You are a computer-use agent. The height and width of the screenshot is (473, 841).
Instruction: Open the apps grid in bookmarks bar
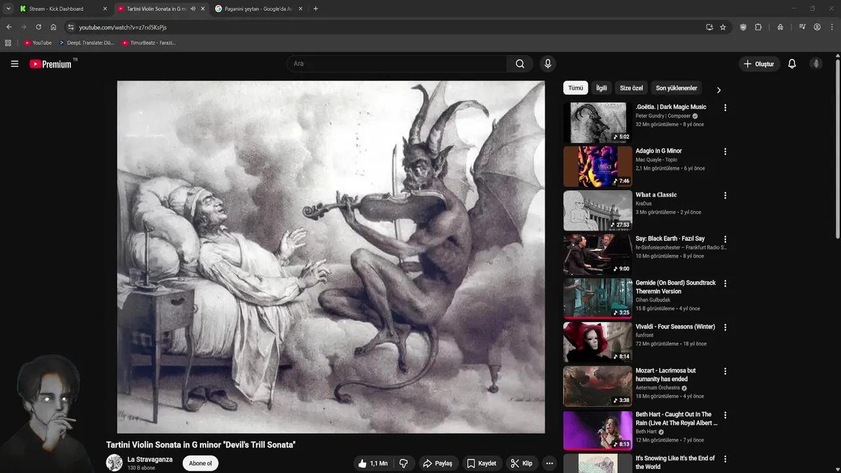[x=8, y=43]
